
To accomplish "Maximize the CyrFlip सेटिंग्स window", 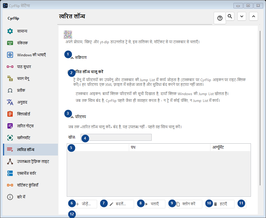I will (248, 6).
